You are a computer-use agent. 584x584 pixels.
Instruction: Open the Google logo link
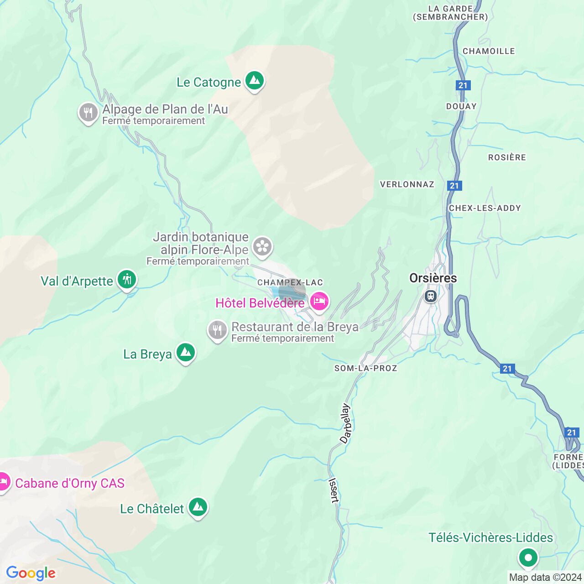click(x=31, y=573)
